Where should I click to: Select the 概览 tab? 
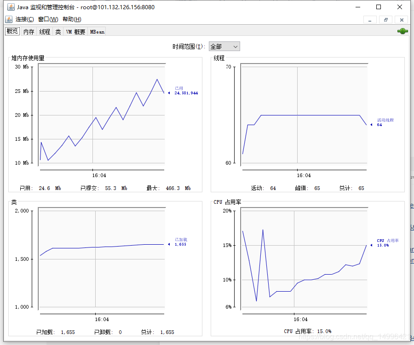(12, 31)
